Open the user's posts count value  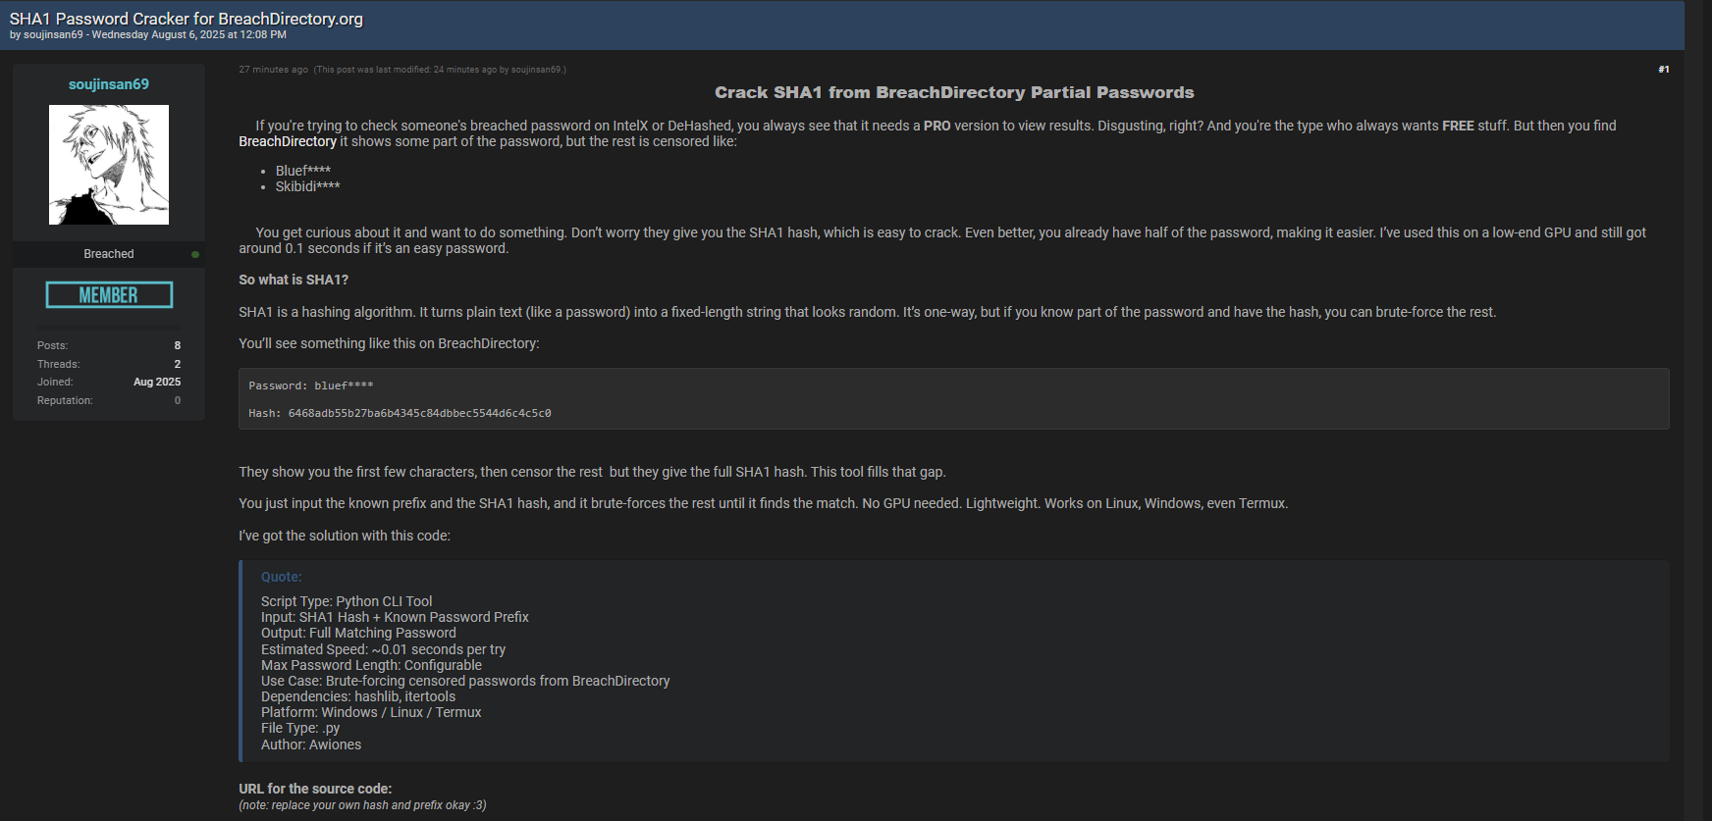point(178,345)
